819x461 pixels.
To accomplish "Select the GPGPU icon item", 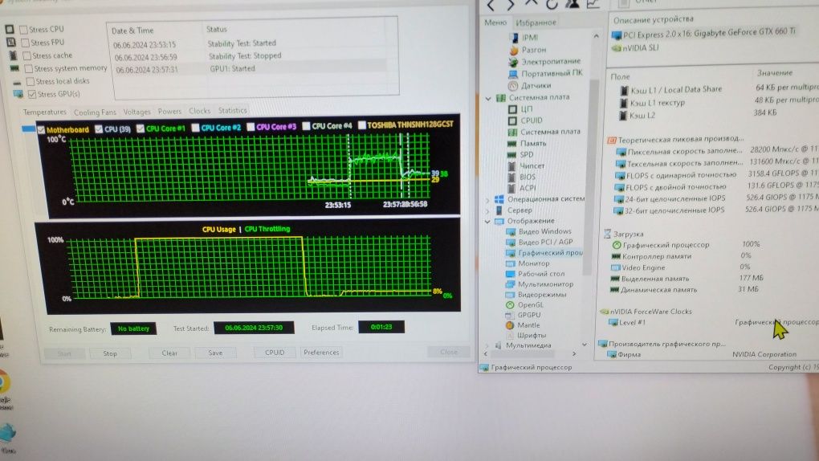I will tap(510, 315).
